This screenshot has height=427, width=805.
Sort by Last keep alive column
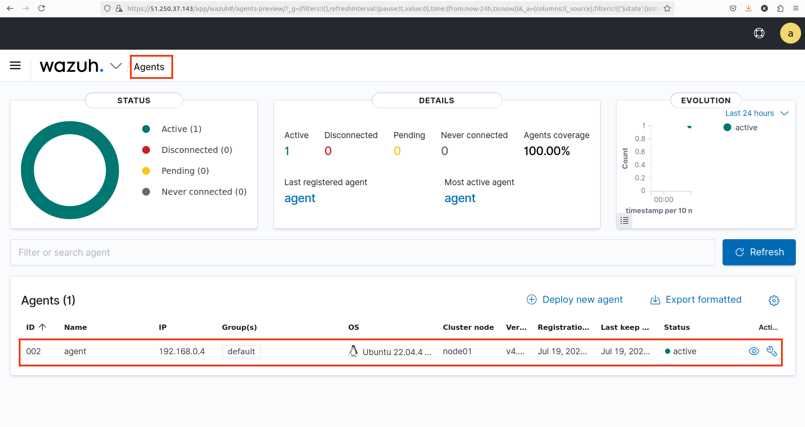pyautogui.click(x=625, y=327)
